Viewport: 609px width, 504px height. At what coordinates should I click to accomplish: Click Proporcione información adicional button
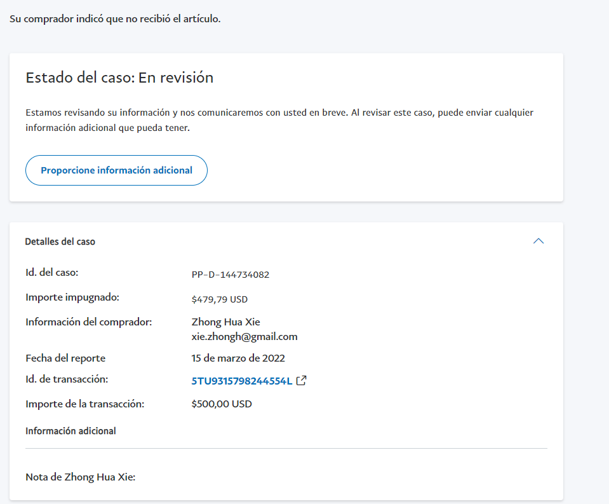[116, 170]
